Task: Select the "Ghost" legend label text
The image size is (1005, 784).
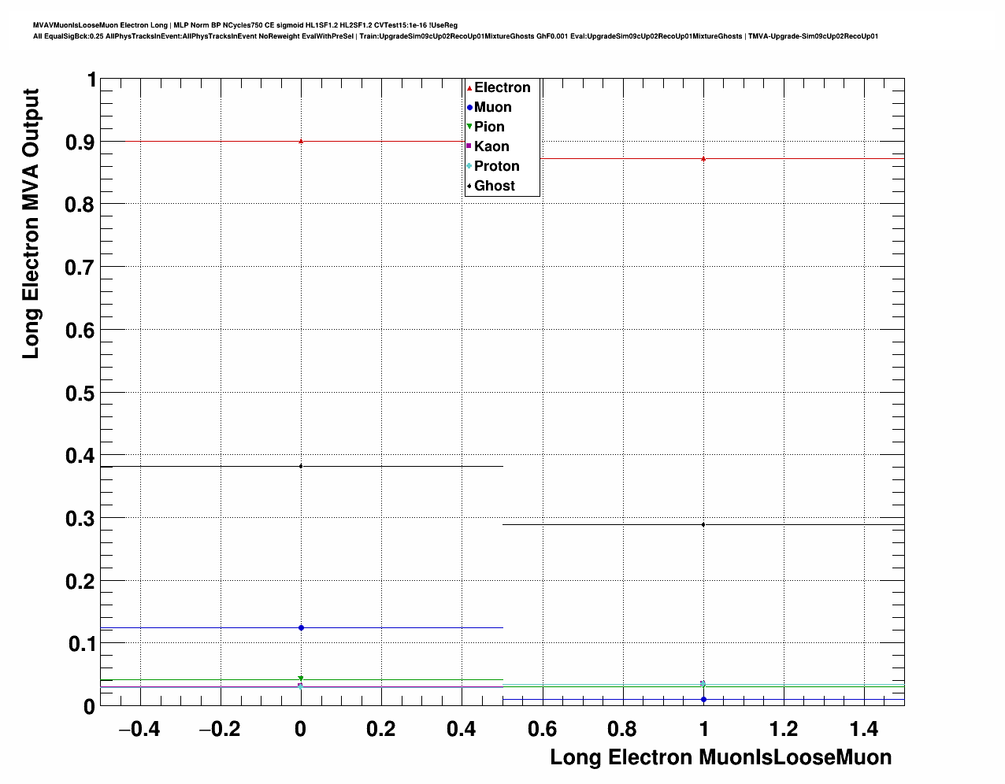Action: [x=495, y=186]
